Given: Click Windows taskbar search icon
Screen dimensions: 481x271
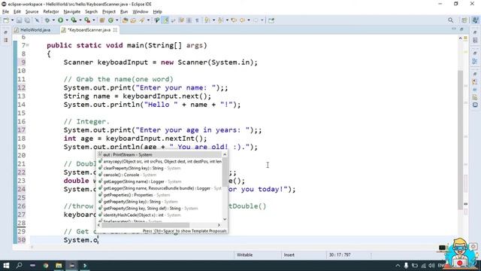Looking at the screenshot, I should 19,266.
